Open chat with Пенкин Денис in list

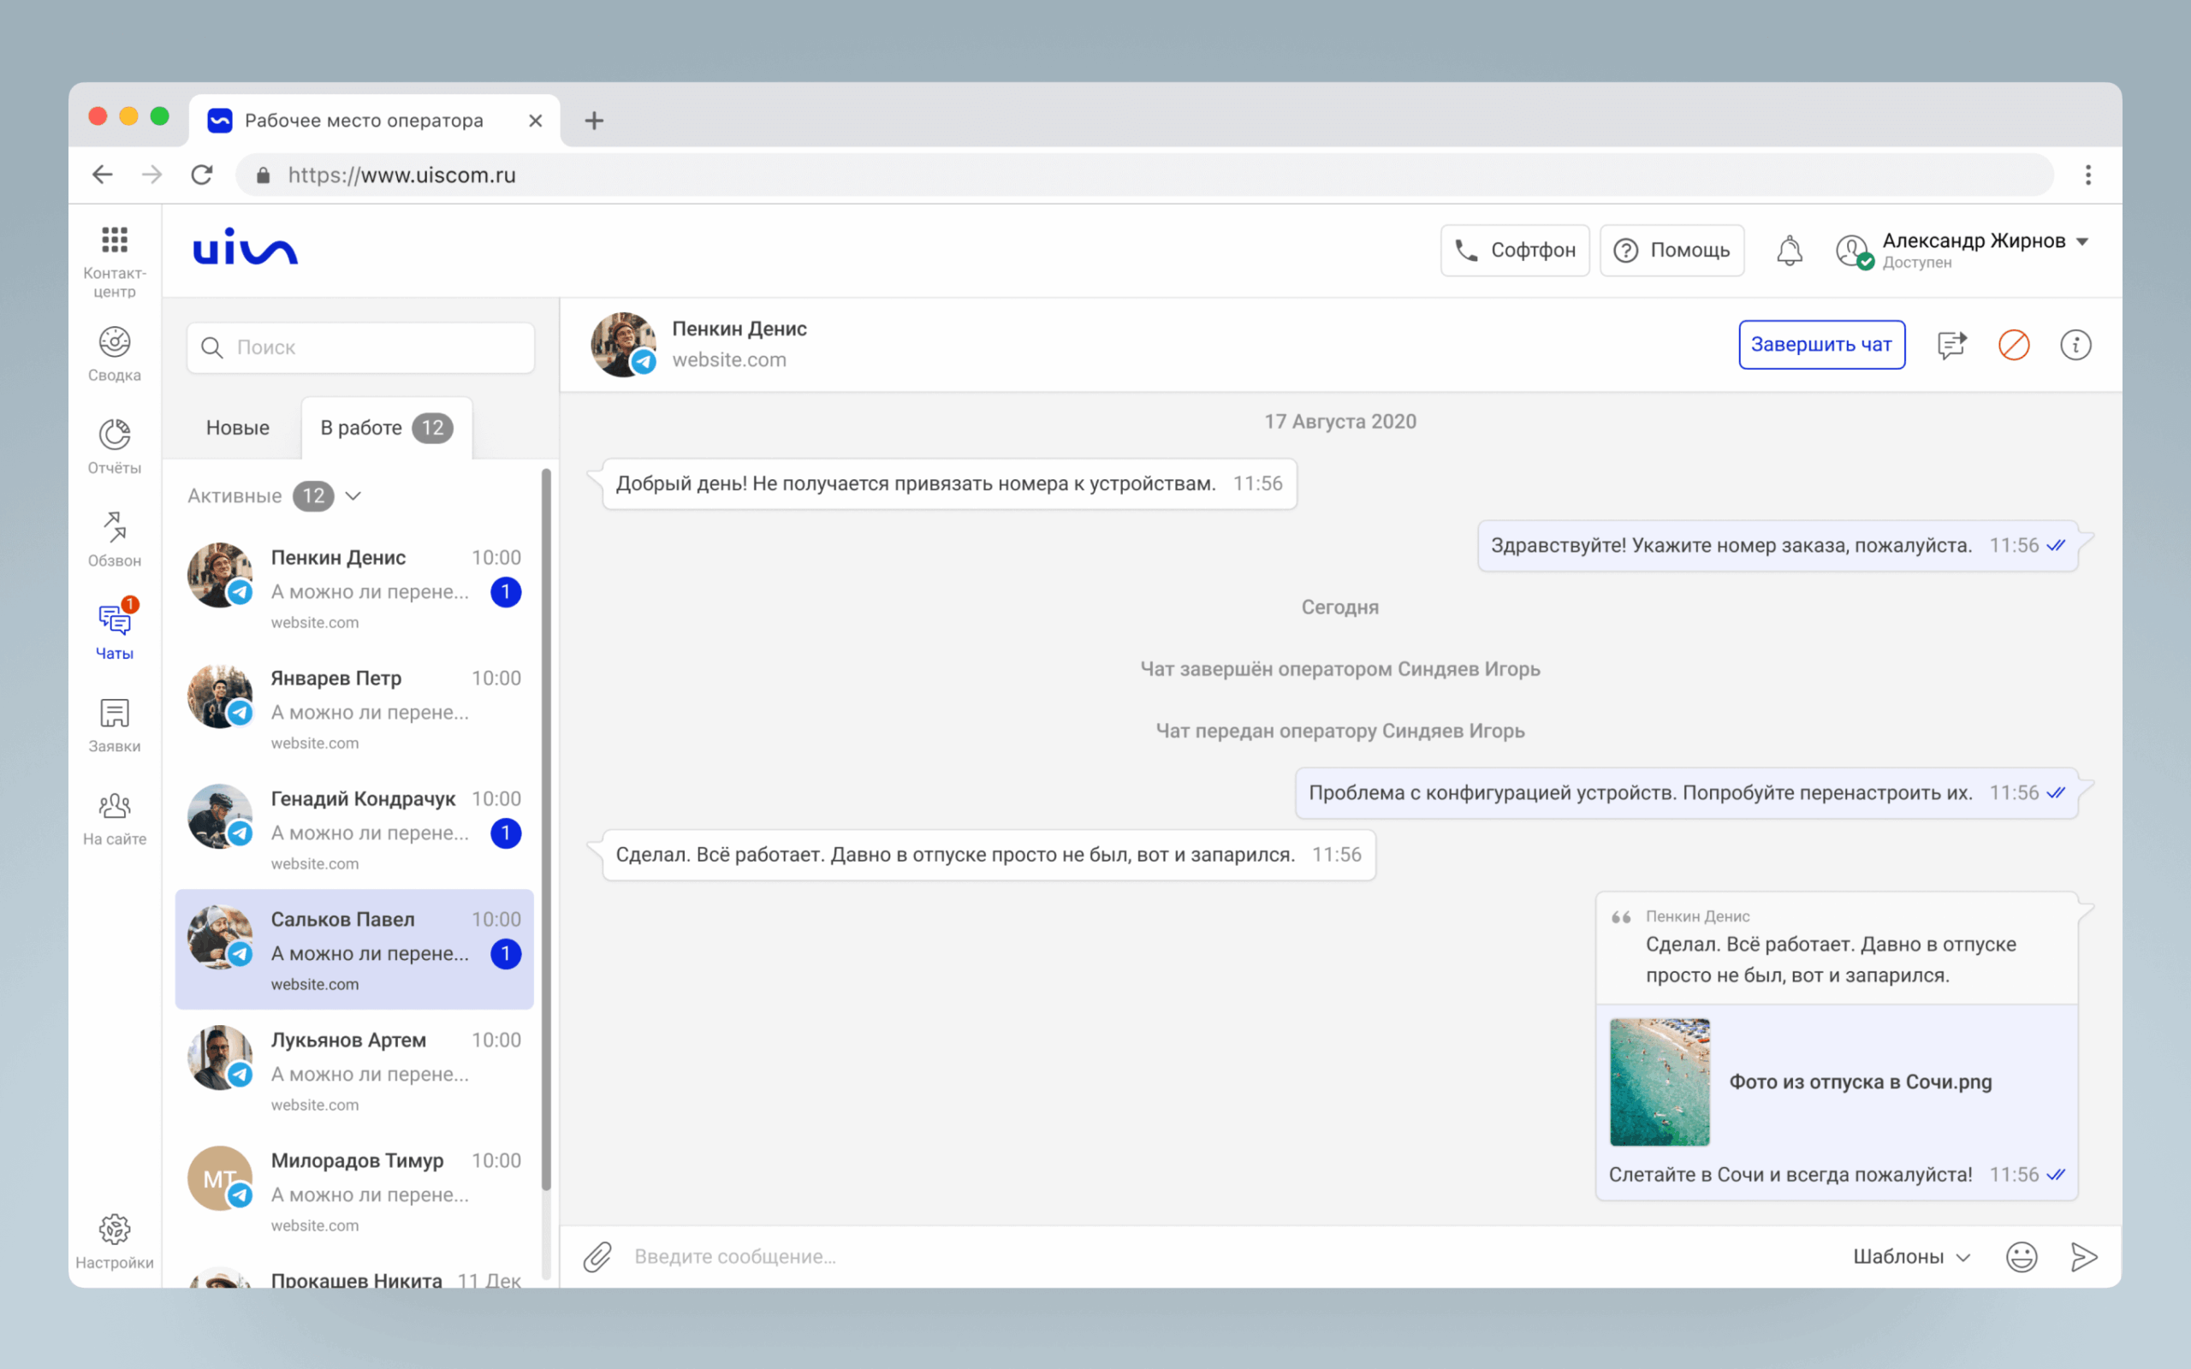[354, 588]
